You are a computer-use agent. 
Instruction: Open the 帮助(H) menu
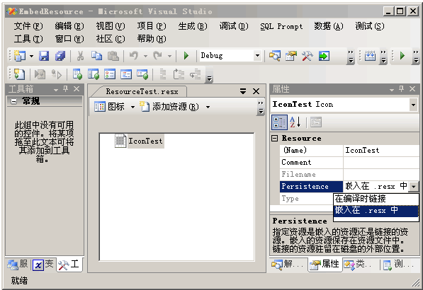[152, 39]
